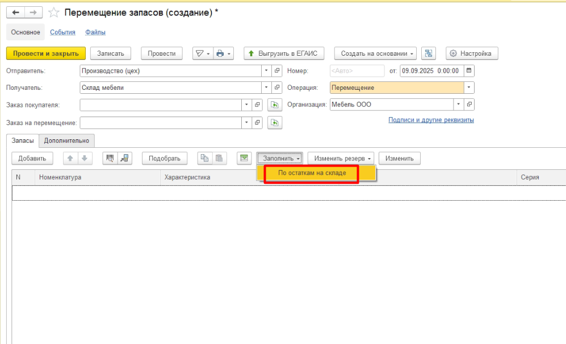Open the Заказ на перемещение open-form icon
566x344 pixels.
click(257, 123)
